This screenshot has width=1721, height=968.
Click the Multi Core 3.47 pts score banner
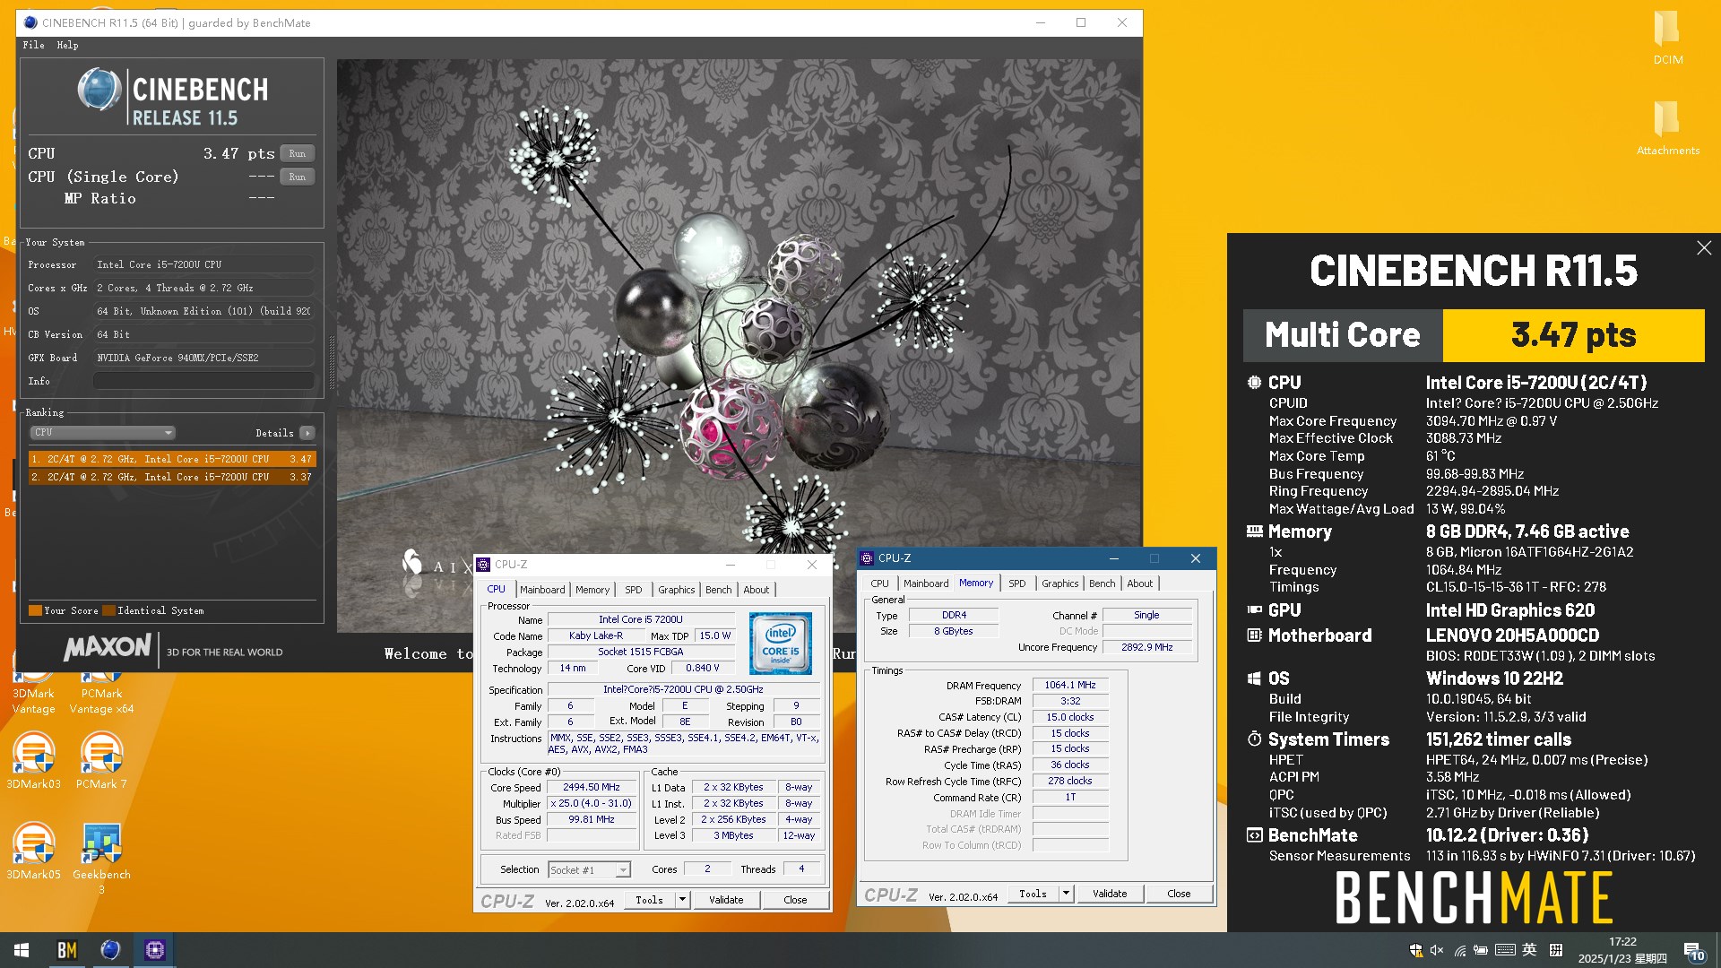(1474, 335)
